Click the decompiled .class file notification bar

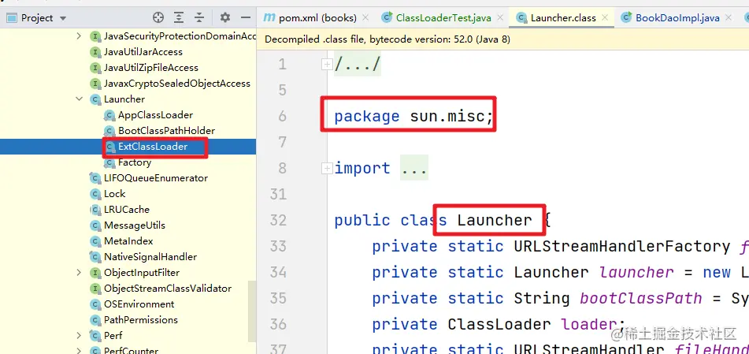click(x=502, y=39)
